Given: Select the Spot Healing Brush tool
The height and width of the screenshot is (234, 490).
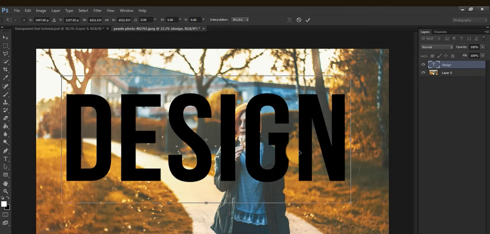Looking at the screenshot, I should point(5,86).
